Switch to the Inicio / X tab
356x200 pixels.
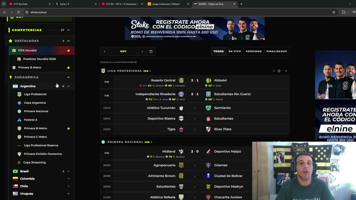[x=76, y=4]
